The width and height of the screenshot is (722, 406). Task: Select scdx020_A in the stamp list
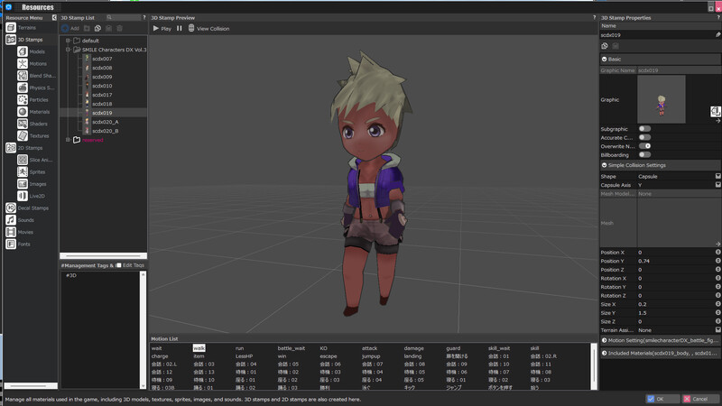[105, 122]
